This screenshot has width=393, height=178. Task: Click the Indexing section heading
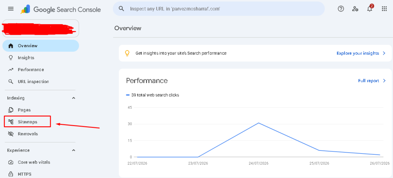[16, 98]
